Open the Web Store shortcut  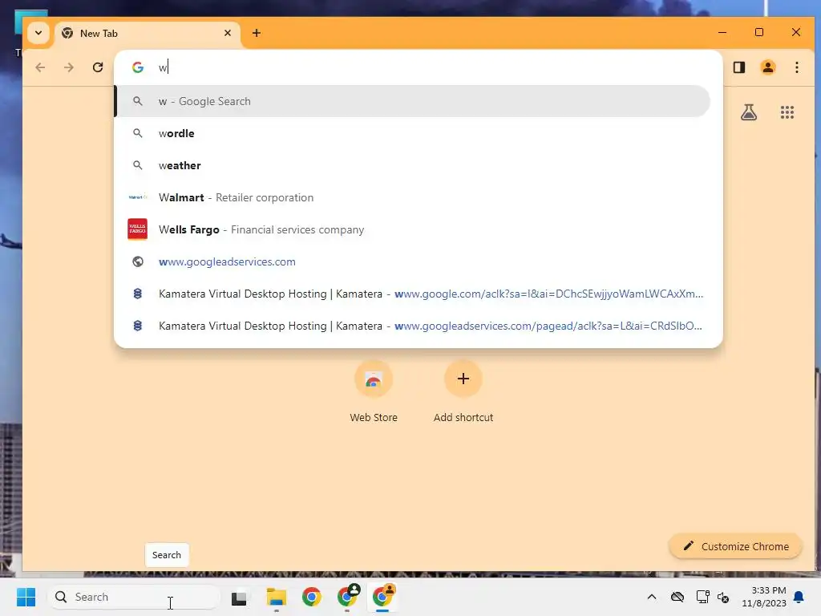tap(374, 391)
